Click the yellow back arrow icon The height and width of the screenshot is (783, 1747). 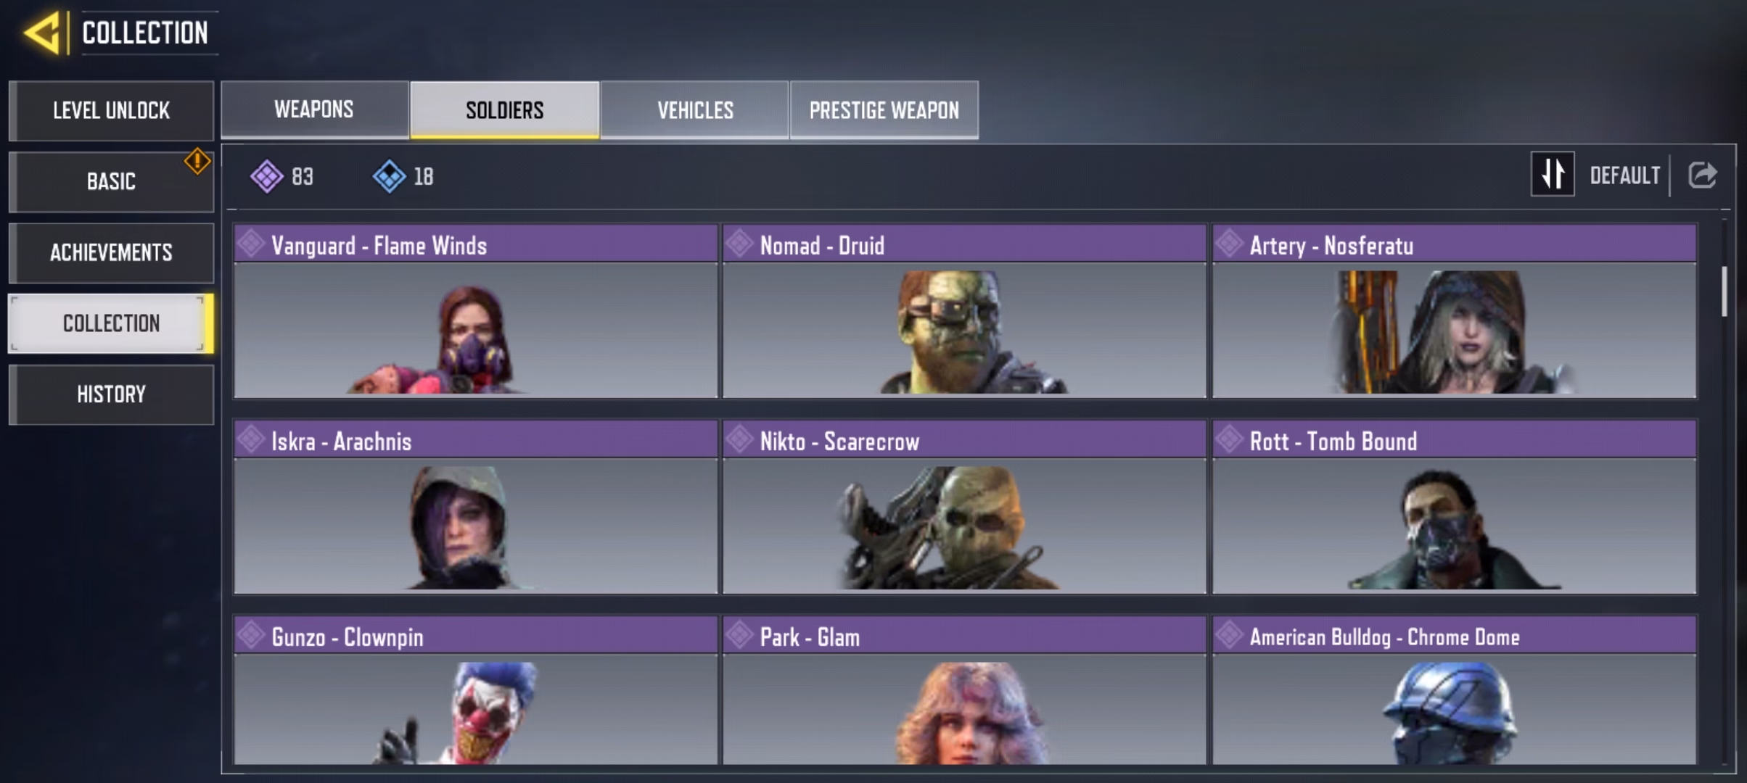pos(41,33)
